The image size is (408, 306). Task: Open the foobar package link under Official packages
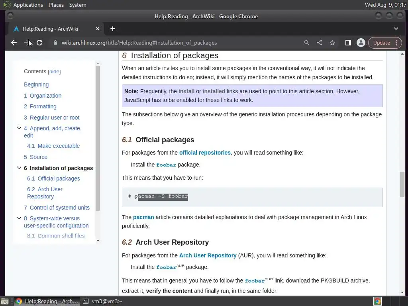point(166,165)
